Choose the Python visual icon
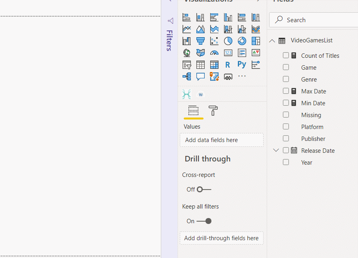Screen dimensions: 358x258 pos(242,65)
